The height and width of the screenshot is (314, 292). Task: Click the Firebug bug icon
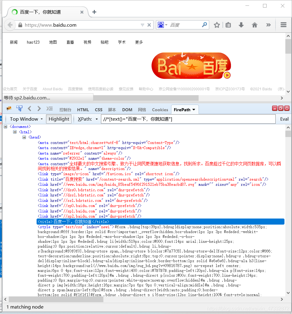(8, 109)
